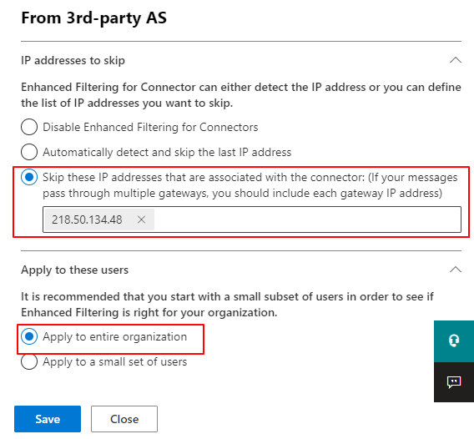Collapse the IP addresses to skip section
This screenshot has width=474, height=439.
pyautogui.click(x=456, y=60)
